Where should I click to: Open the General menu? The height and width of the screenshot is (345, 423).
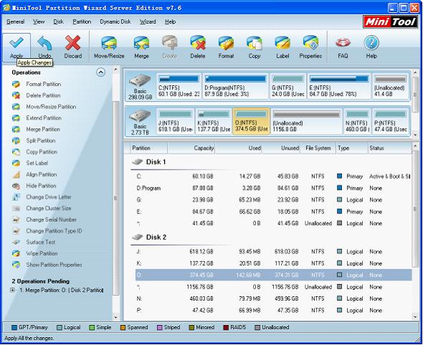click(15, 21)
